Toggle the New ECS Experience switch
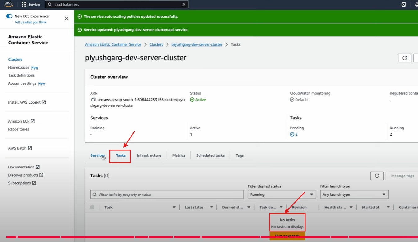Screen dimensions: 418x242 [x=9, y=16]
